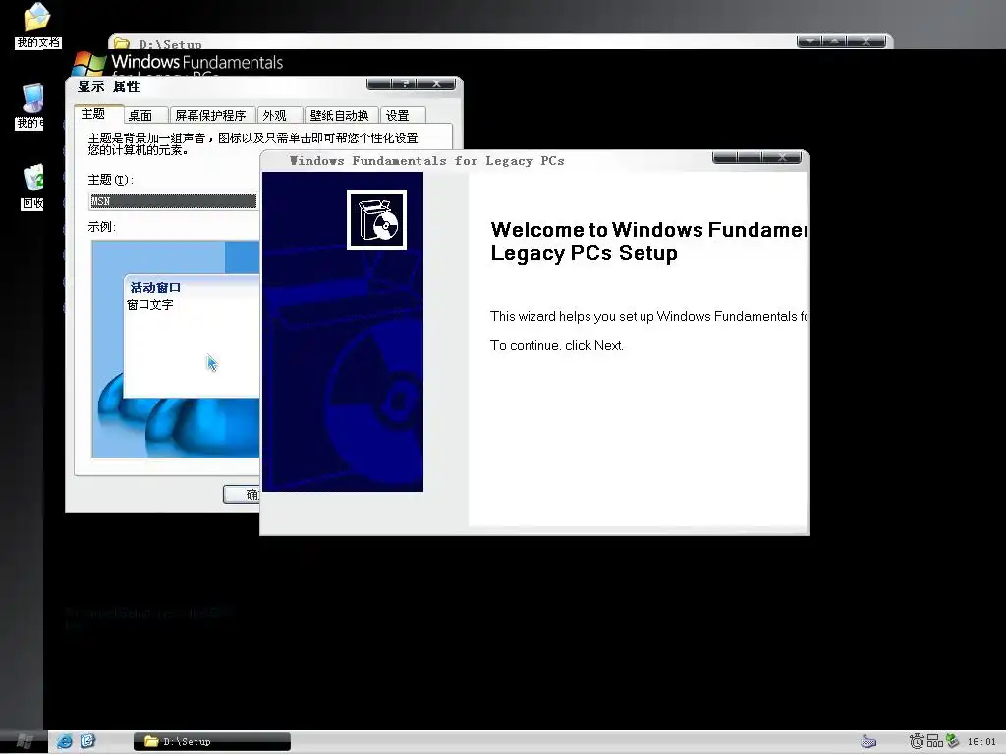Open the Start menu button
Image resolution: width=1006 pixels, height=754 pixels.
[x=24, y=741]
